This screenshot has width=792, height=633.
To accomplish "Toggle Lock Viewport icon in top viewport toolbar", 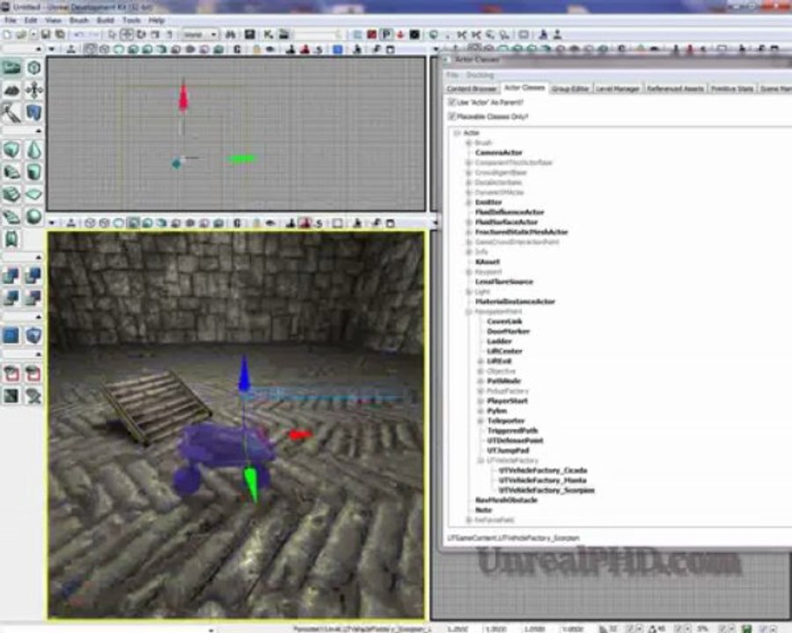I will click(x=257, y=49).
